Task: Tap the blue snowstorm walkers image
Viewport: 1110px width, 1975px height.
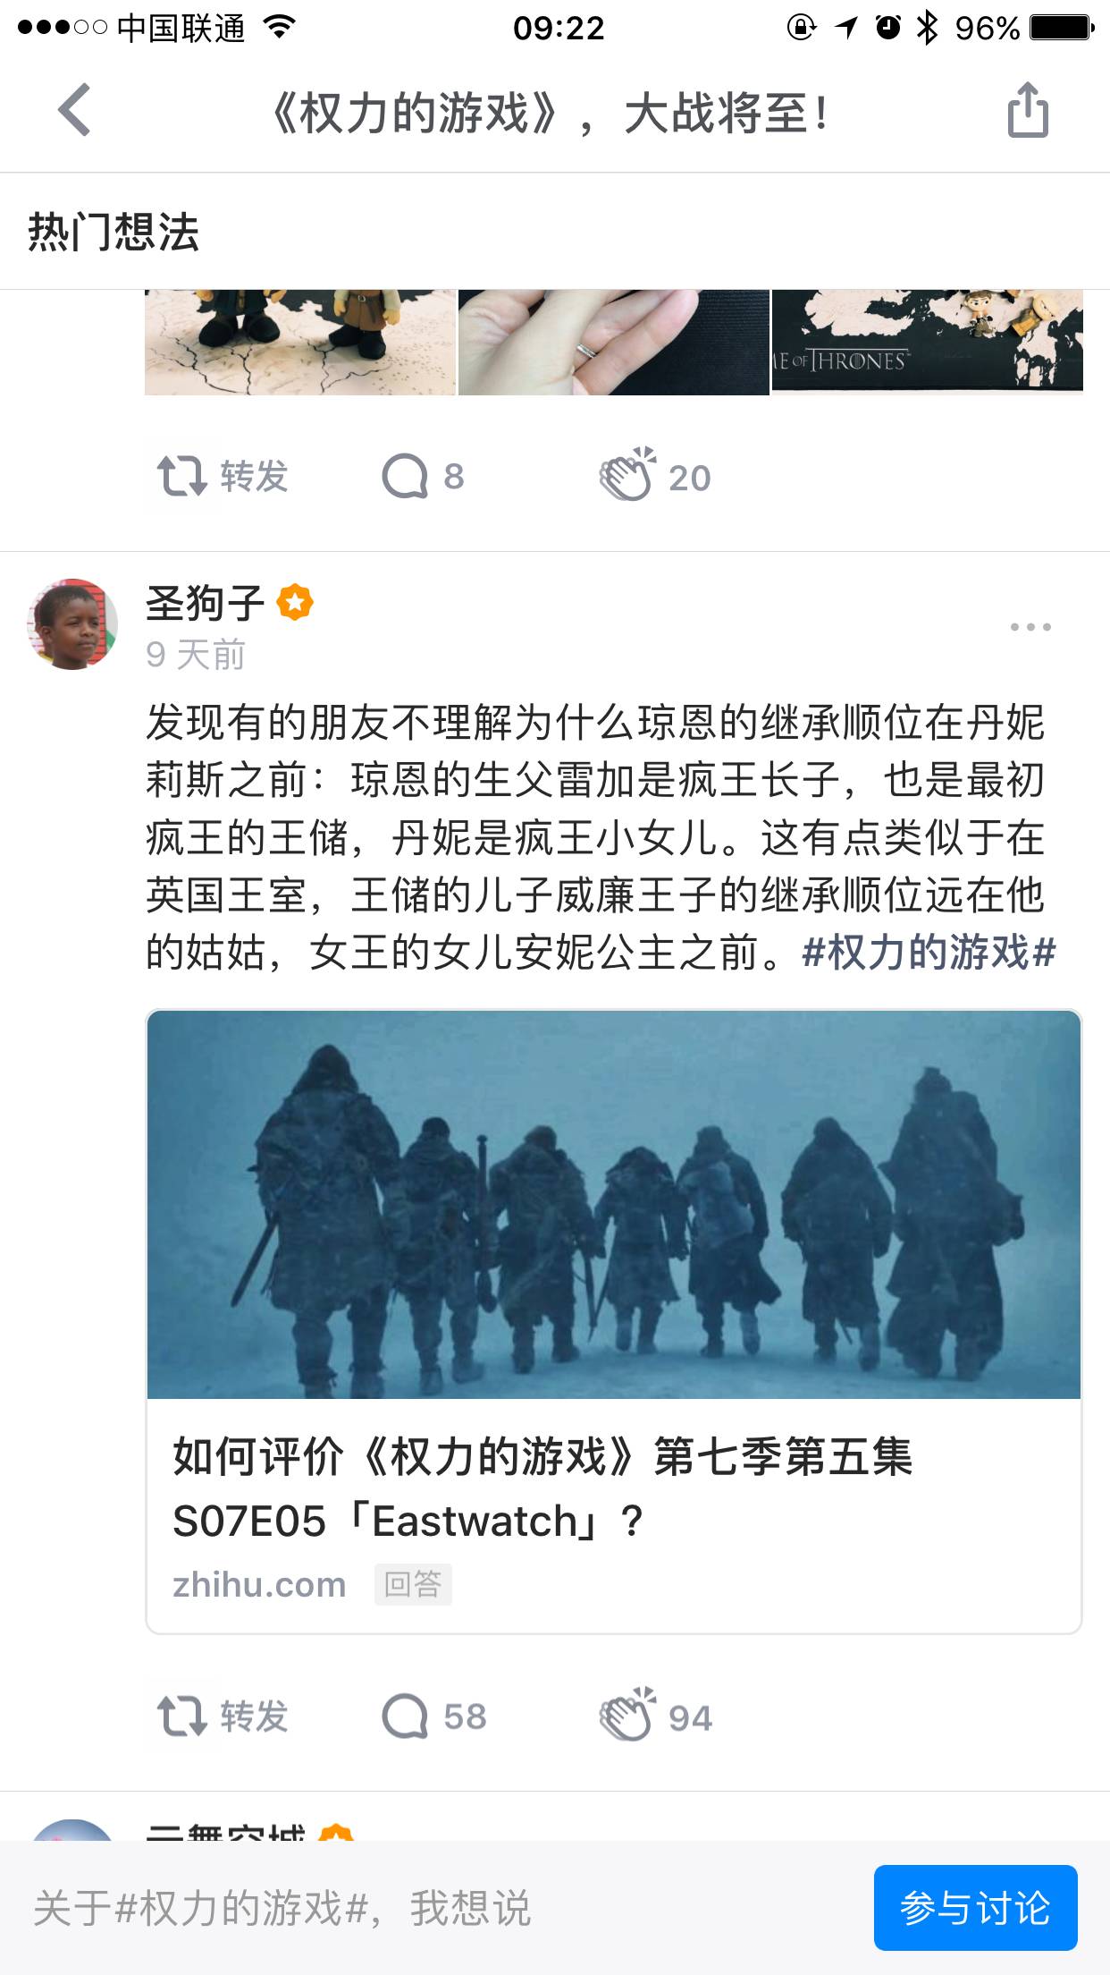Action: coord(614,1204)
